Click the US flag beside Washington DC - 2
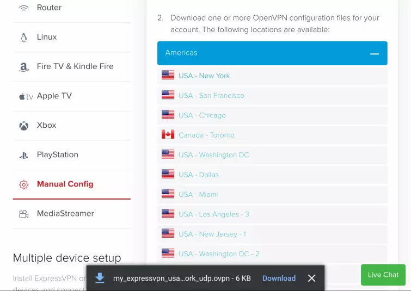Viewport: 411px width, 291px height. point(168,253)
